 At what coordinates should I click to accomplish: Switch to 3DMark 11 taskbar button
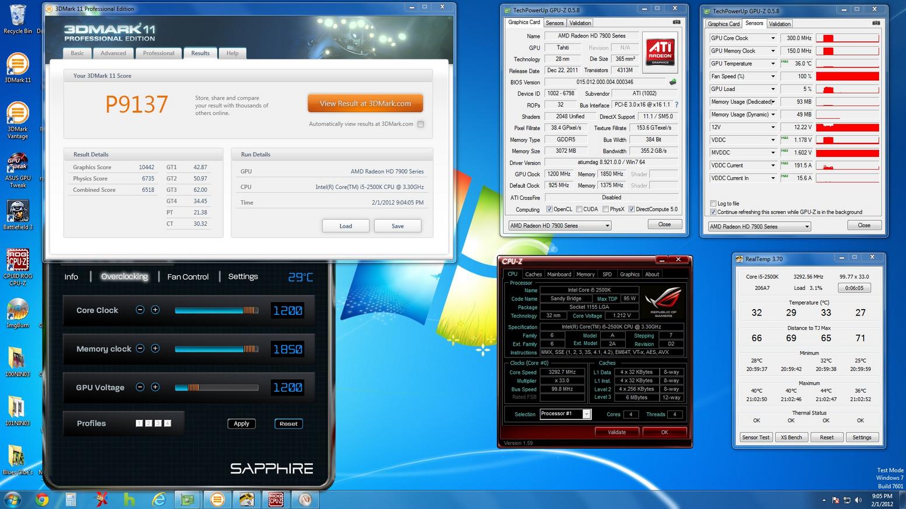pyautogui.click(x=217, y=500)
